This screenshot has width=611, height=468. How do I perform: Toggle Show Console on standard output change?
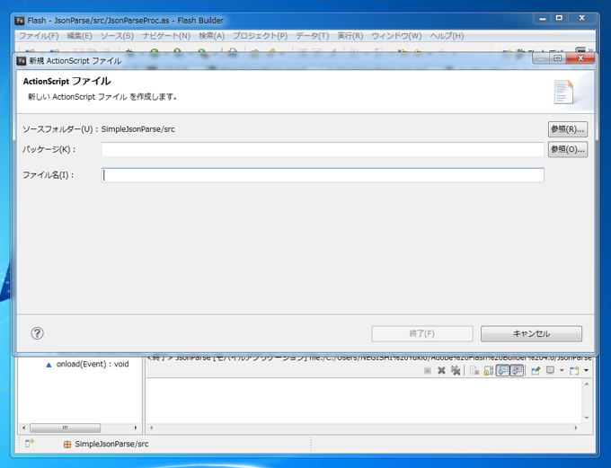pyautogui.click(x=502, y=371)
